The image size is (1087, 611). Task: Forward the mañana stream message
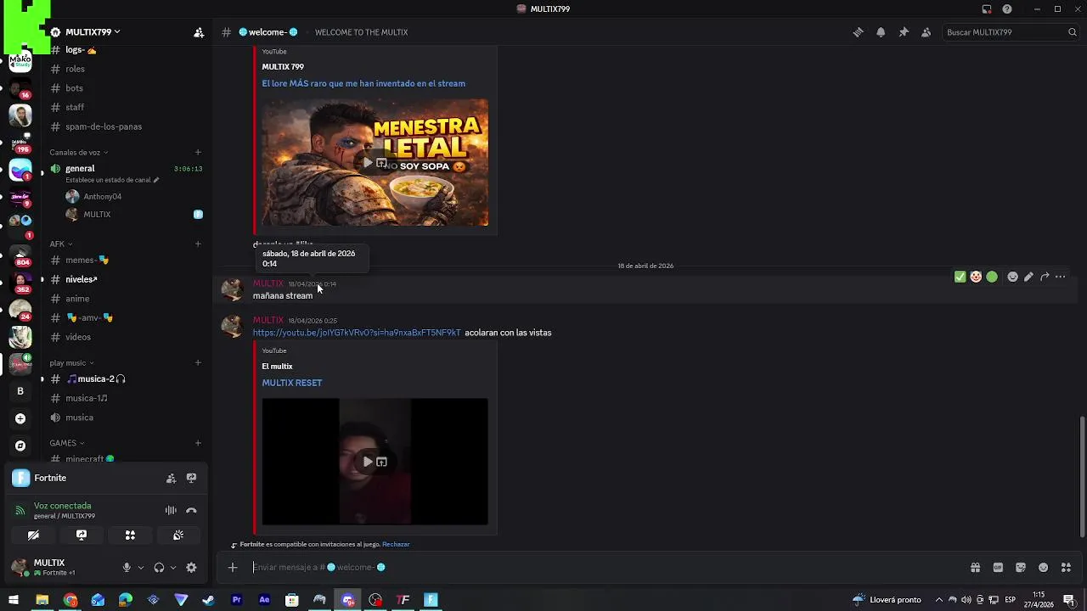(1045, 277)
